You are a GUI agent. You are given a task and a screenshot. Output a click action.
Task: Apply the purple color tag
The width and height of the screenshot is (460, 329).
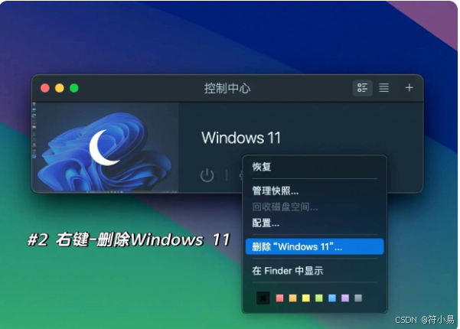tap(345, 298)
